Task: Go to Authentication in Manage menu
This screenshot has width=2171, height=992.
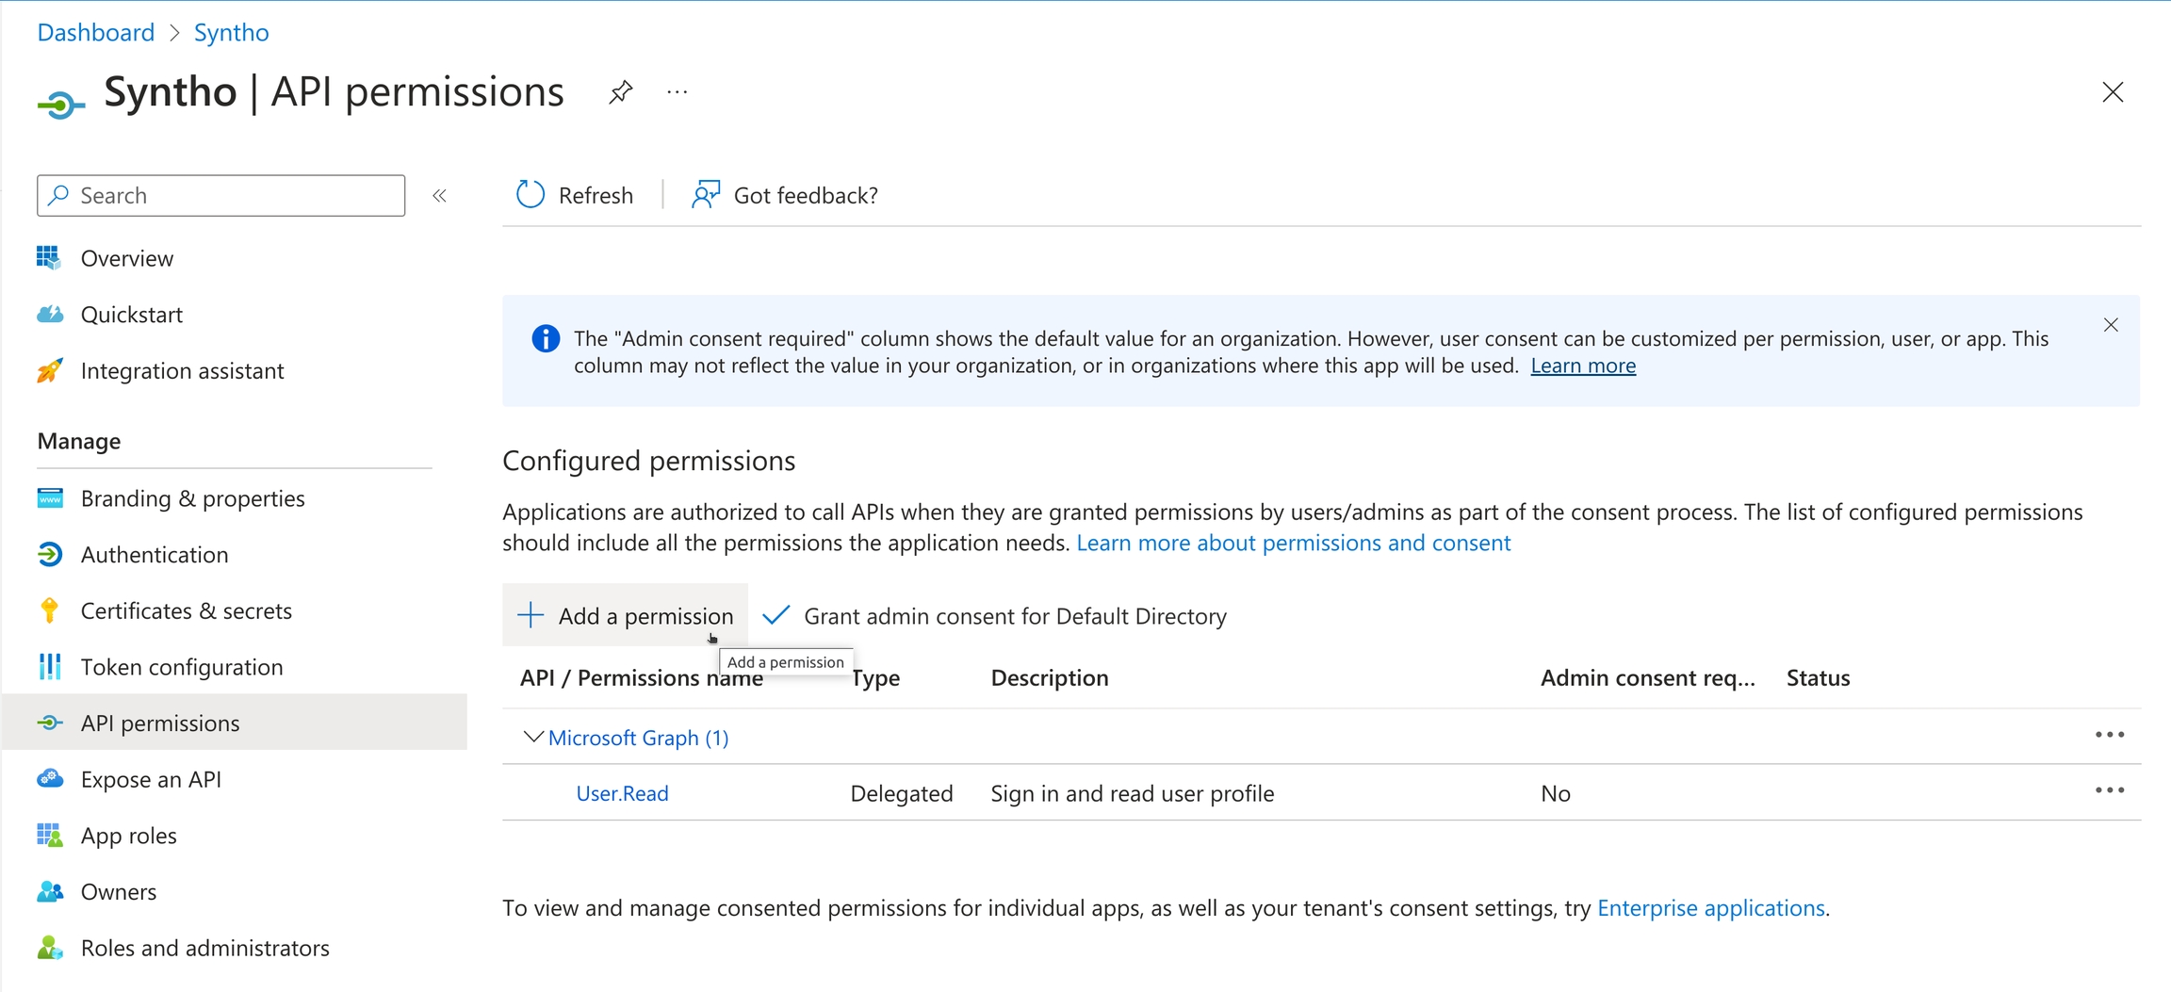Action: (x=155, y=555)
